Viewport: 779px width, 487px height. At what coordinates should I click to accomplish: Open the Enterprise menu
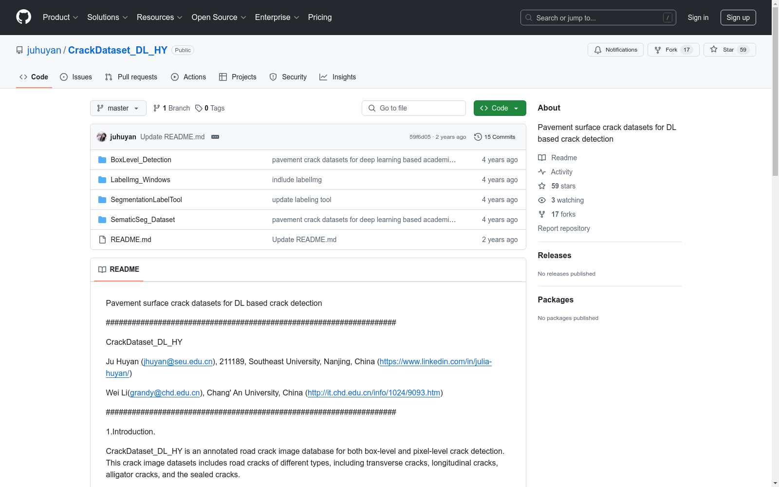277,17
